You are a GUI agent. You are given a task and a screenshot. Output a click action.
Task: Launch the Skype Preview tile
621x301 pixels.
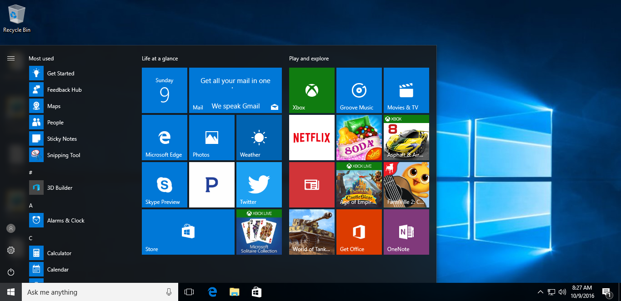point(165,185)
